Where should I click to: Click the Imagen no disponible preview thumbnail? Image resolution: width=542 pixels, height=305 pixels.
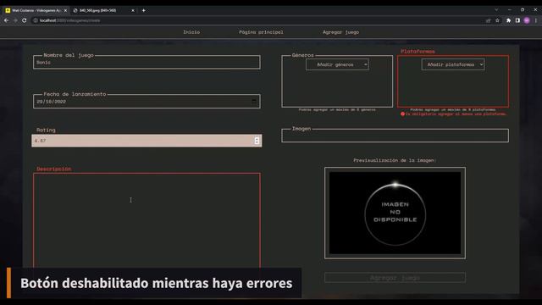(395, 213)
